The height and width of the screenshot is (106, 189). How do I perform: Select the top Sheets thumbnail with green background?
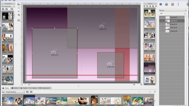[149, 13]
